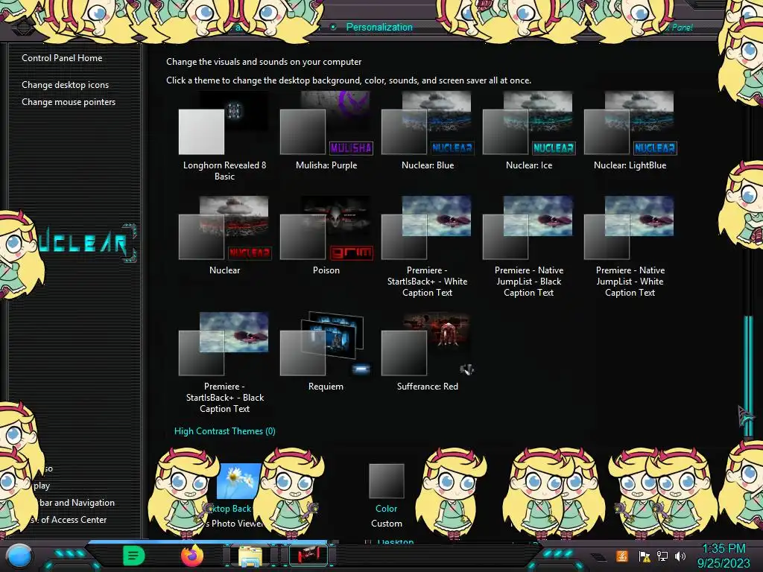Click the Java update tray icon
The height and width of the screenshot is (572, 763).
(622, 556)
